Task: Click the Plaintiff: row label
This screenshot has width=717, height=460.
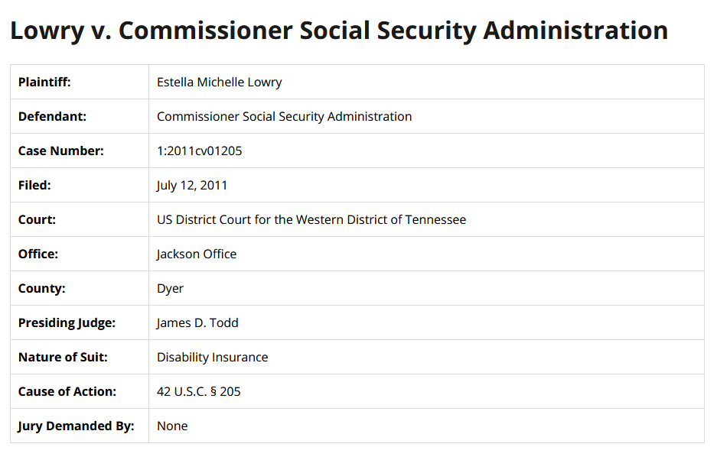Action: (x=44, y=82)
